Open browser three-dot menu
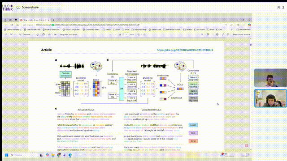The width and height of the screenshot is (287, 161). click(x=244, y=25)
